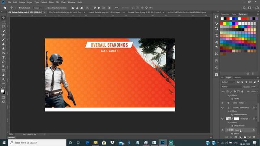
Task: Open the Swatches panel flyout menu
Action: (x=258, y=14)
